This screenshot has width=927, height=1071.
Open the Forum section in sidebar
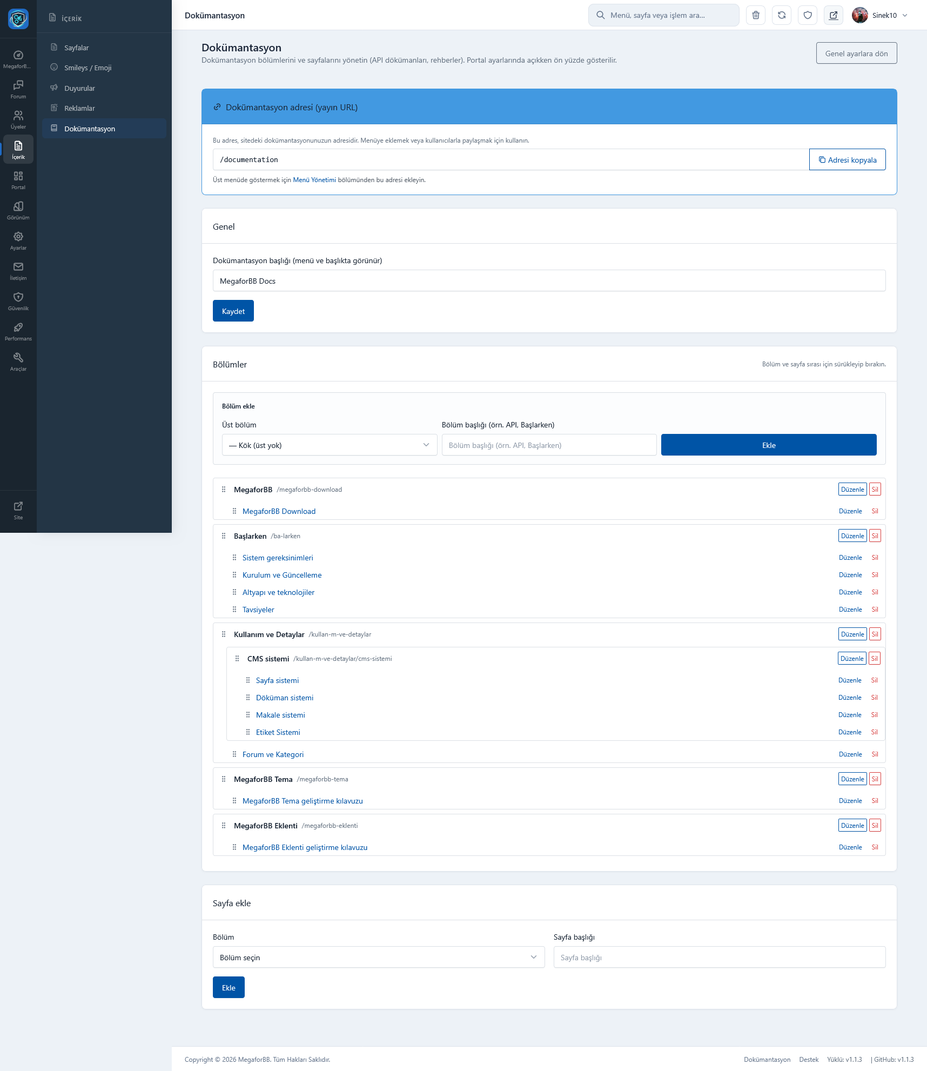(x=18, y=89)
